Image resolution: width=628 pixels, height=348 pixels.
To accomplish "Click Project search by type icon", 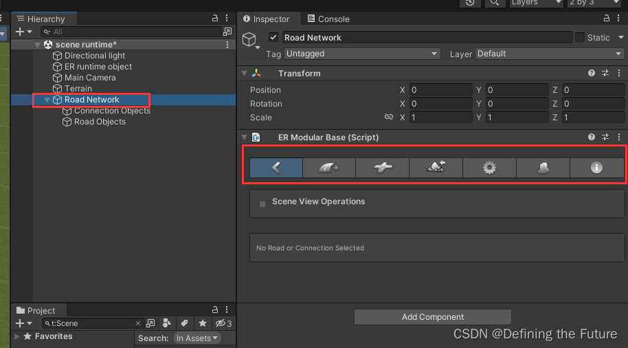I will coord(166,323).
